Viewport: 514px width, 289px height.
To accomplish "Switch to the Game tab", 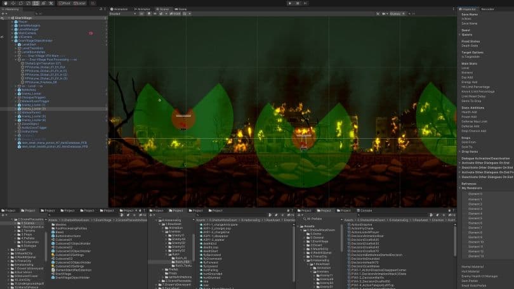I will click(181, 9).
